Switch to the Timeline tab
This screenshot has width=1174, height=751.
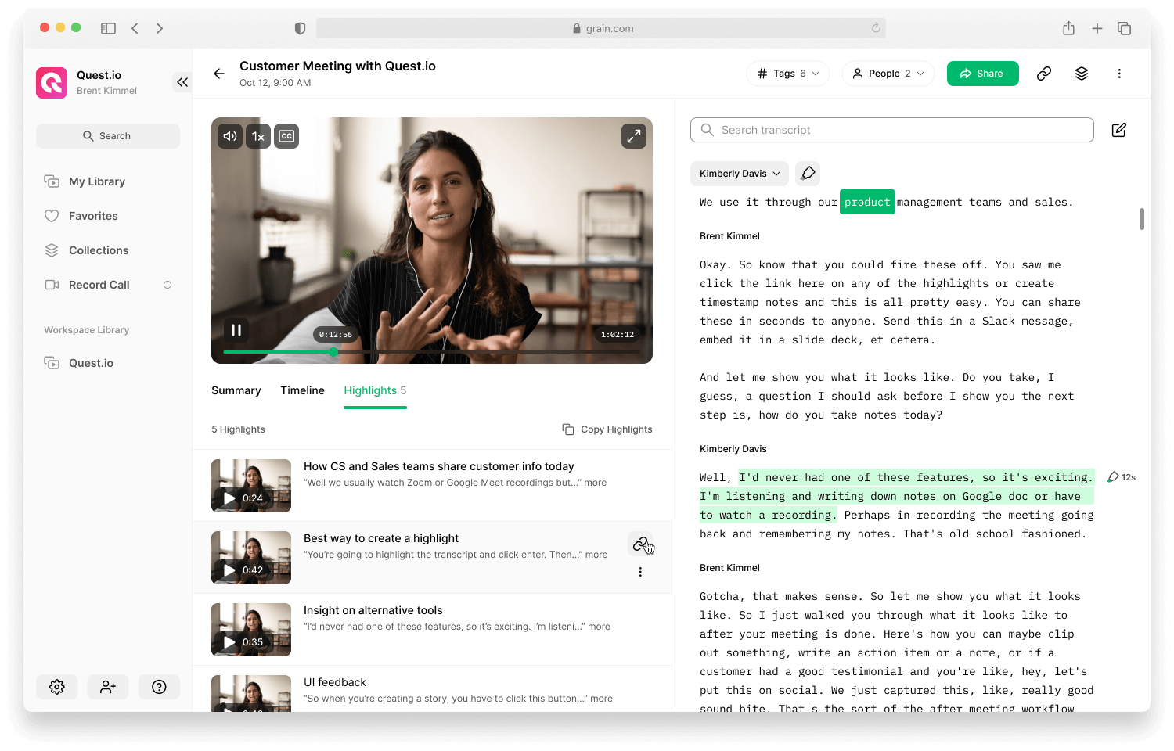coord(302,390)
